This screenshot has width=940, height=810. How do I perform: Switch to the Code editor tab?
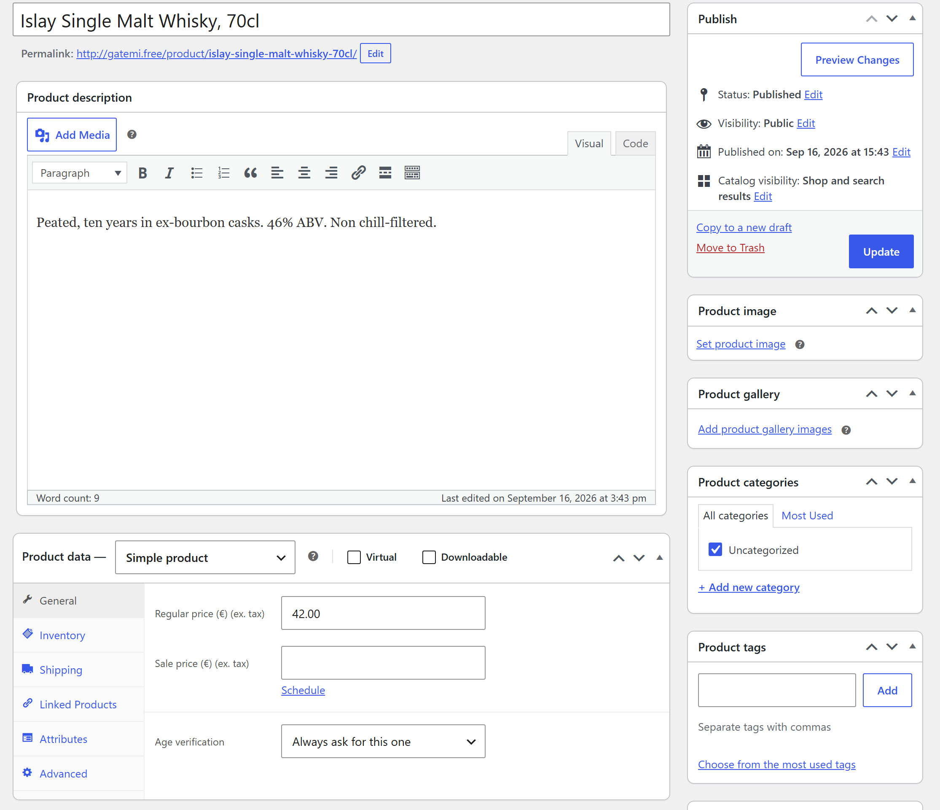(635, 143)
